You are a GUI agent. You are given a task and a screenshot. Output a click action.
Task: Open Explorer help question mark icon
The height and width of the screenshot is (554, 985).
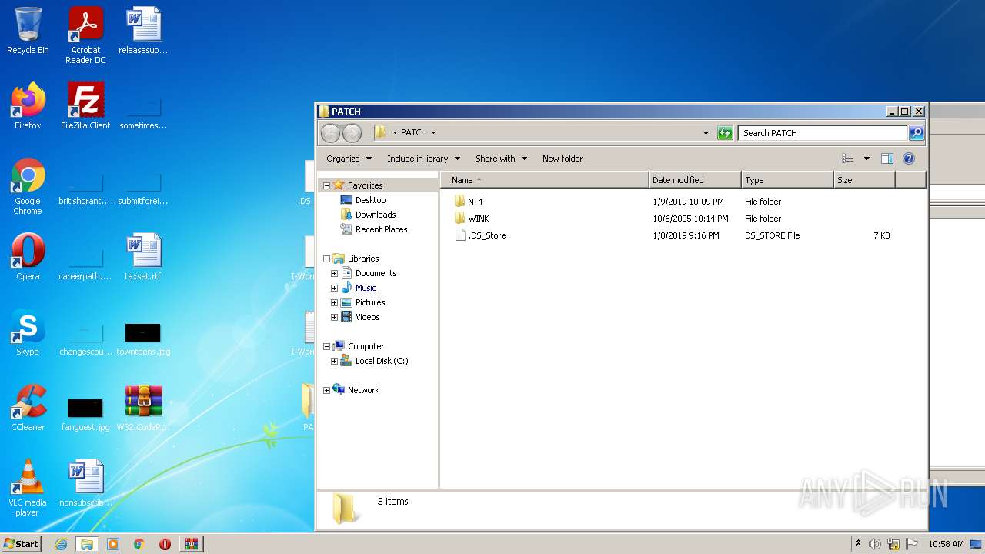(x=908, y=159)
